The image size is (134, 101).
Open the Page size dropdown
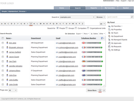click(13, 90)
